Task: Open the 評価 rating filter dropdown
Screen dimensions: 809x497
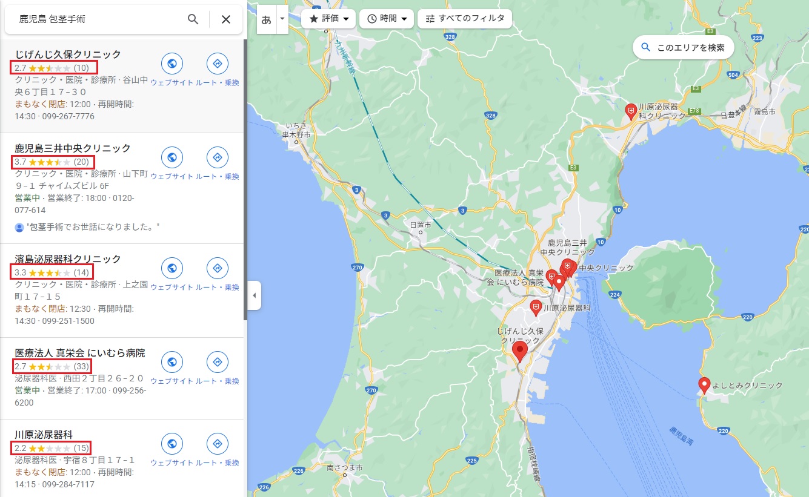Action: coord(328,19)
